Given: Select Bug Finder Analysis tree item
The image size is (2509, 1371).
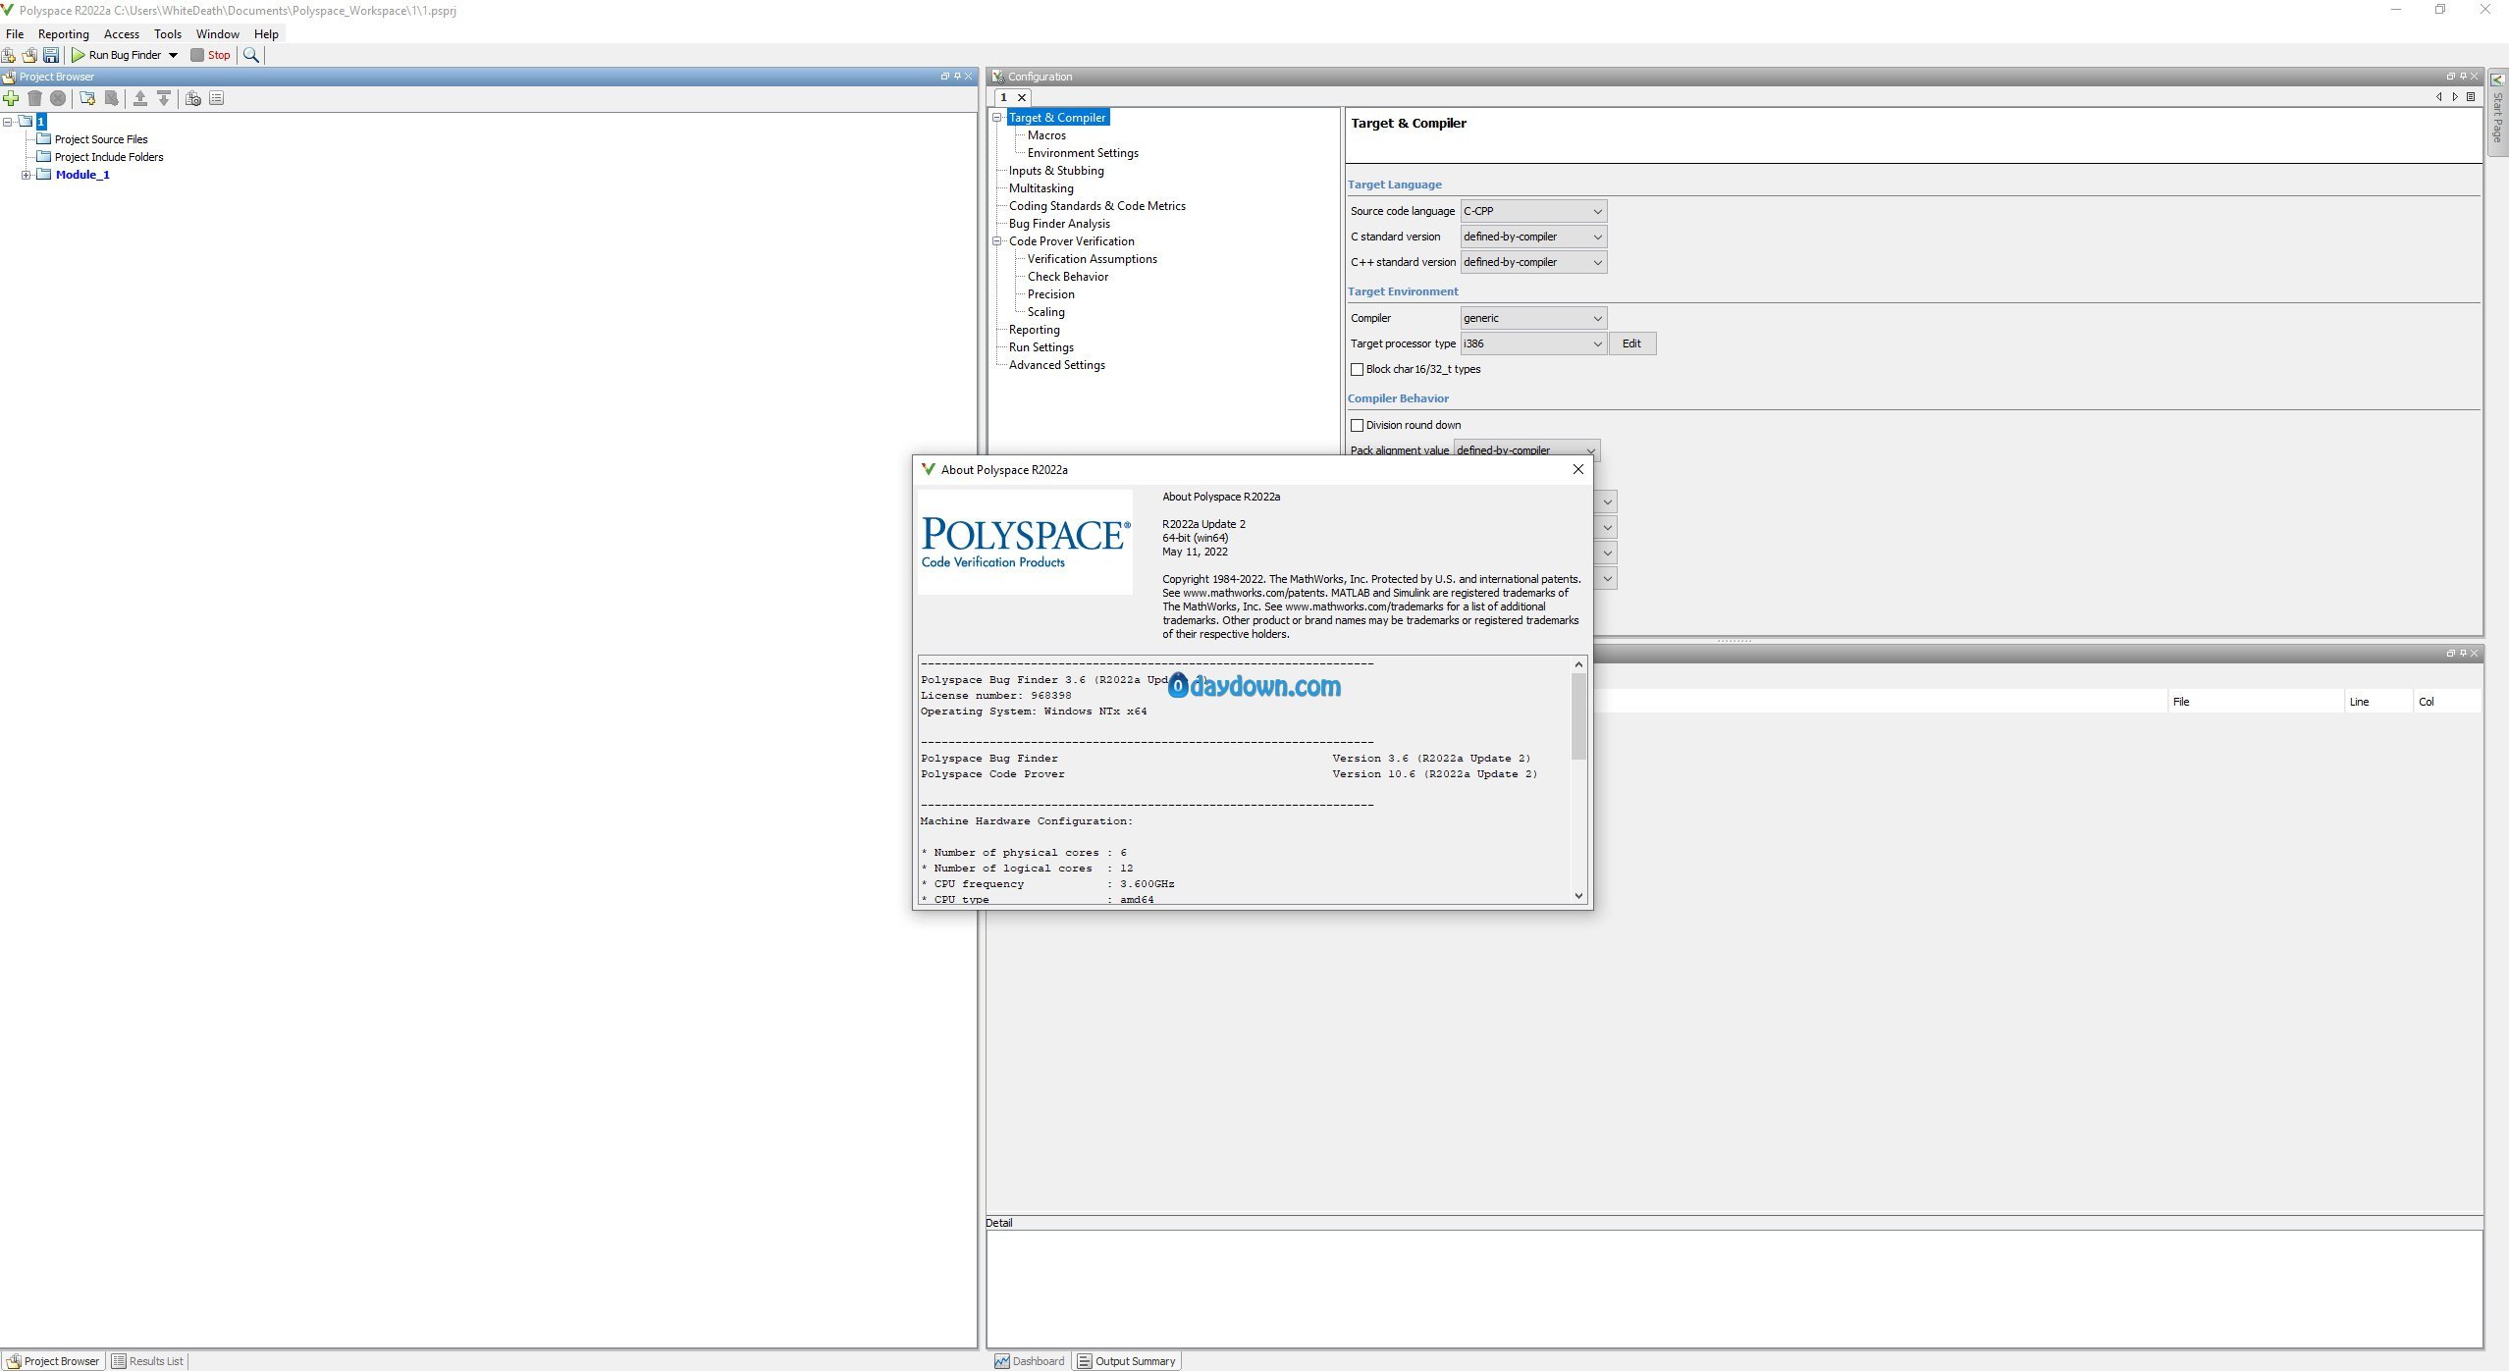Looking at the screenshot, I should 1059,224.
